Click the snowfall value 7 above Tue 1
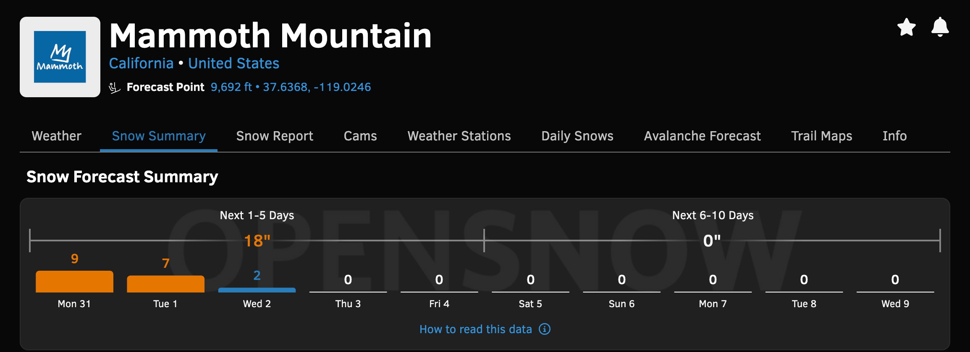This screenshot has height=352, width=970. point(166,263)
